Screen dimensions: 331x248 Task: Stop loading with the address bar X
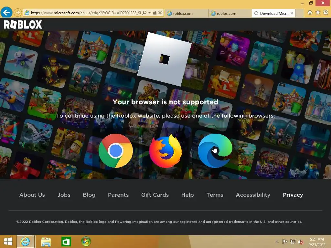160,13
